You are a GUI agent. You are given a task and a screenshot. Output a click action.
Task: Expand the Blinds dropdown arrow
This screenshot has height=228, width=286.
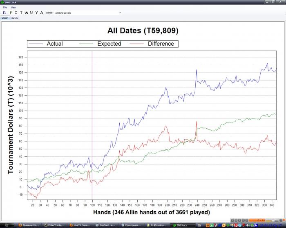click(x=120, y=13)
